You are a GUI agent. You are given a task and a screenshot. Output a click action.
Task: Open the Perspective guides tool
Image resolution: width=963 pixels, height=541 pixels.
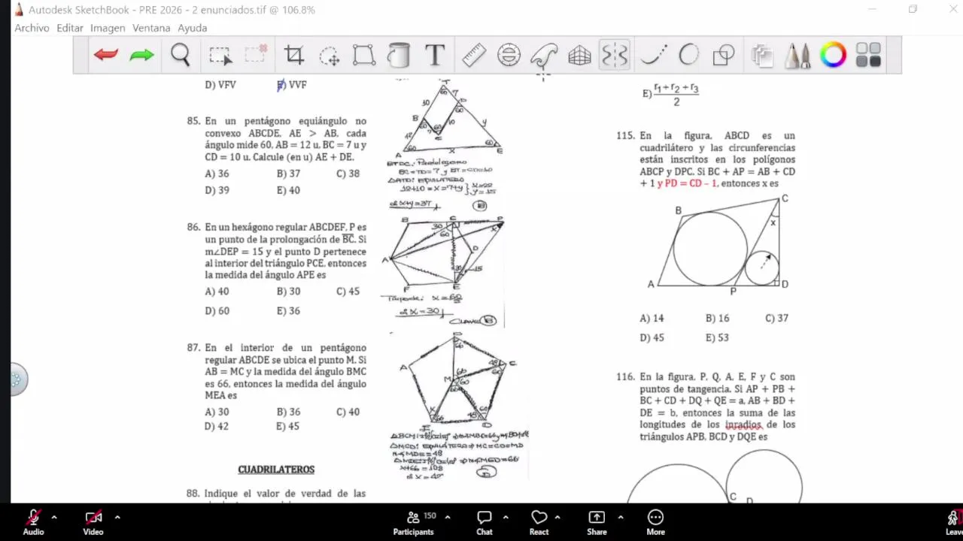tap(579, 55)
